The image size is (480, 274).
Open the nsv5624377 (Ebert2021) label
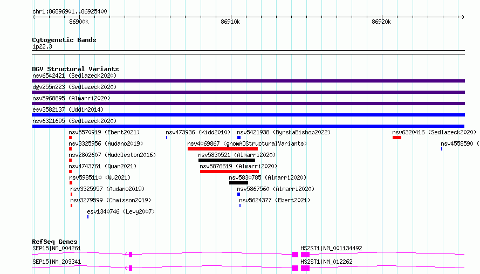click(275, 200)
